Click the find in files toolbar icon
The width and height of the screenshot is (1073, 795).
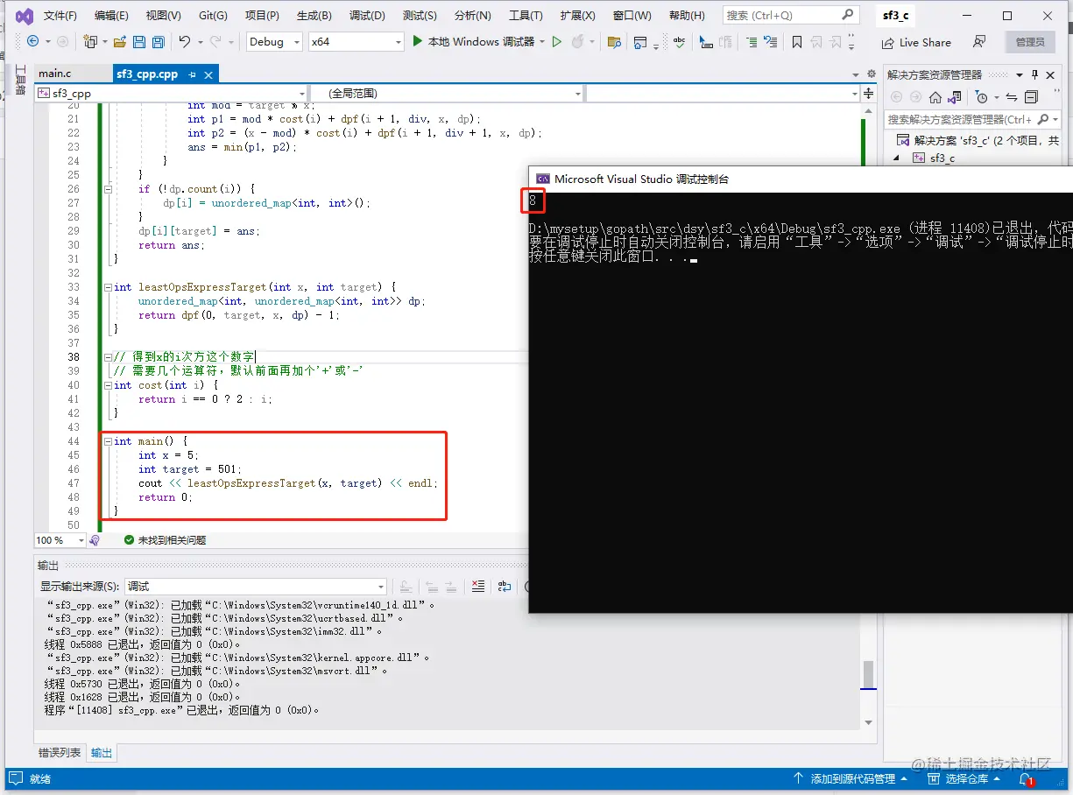tap(614, 42)
